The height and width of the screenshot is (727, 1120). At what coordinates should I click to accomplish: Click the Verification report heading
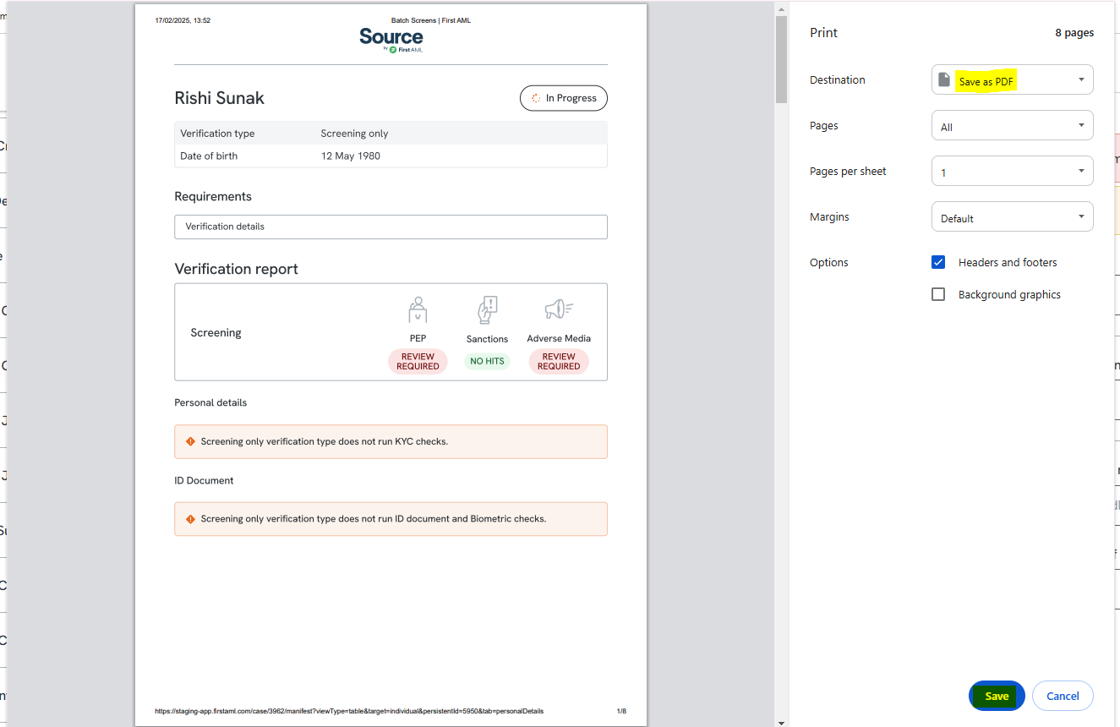point(236,269)
